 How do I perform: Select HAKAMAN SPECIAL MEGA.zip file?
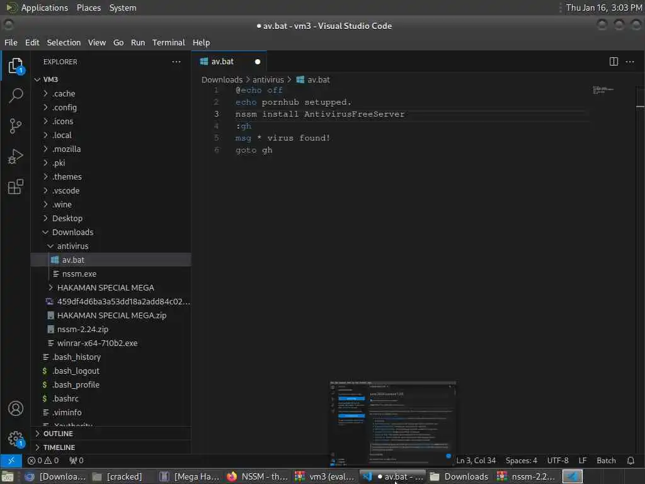click(x=111, y=315)
